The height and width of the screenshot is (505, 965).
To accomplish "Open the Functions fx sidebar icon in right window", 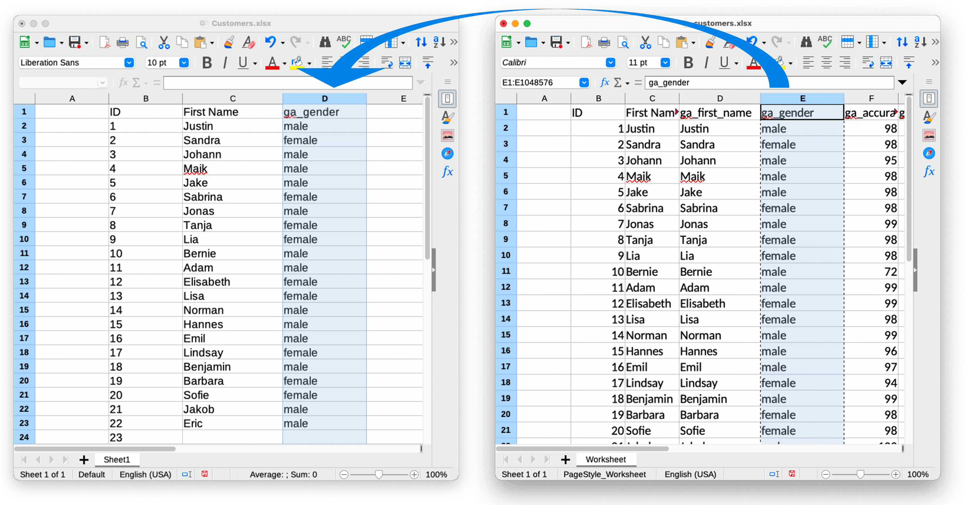I will [x=929, y=171].
